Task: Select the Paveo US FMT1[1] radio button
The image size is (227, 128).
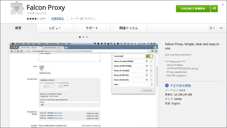Action: coord(151,75)
